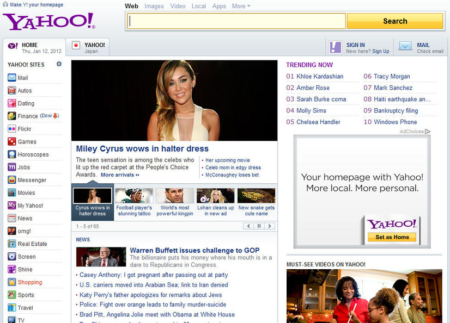Click the yellow Search button

click(395, 21)
